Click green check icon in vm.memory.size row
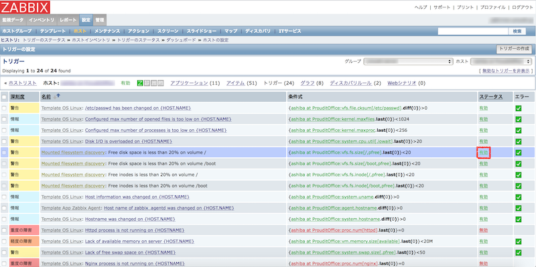 (x=519, y=242)
